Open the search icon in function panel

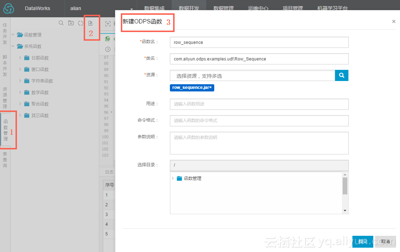(x=61, y=23)
